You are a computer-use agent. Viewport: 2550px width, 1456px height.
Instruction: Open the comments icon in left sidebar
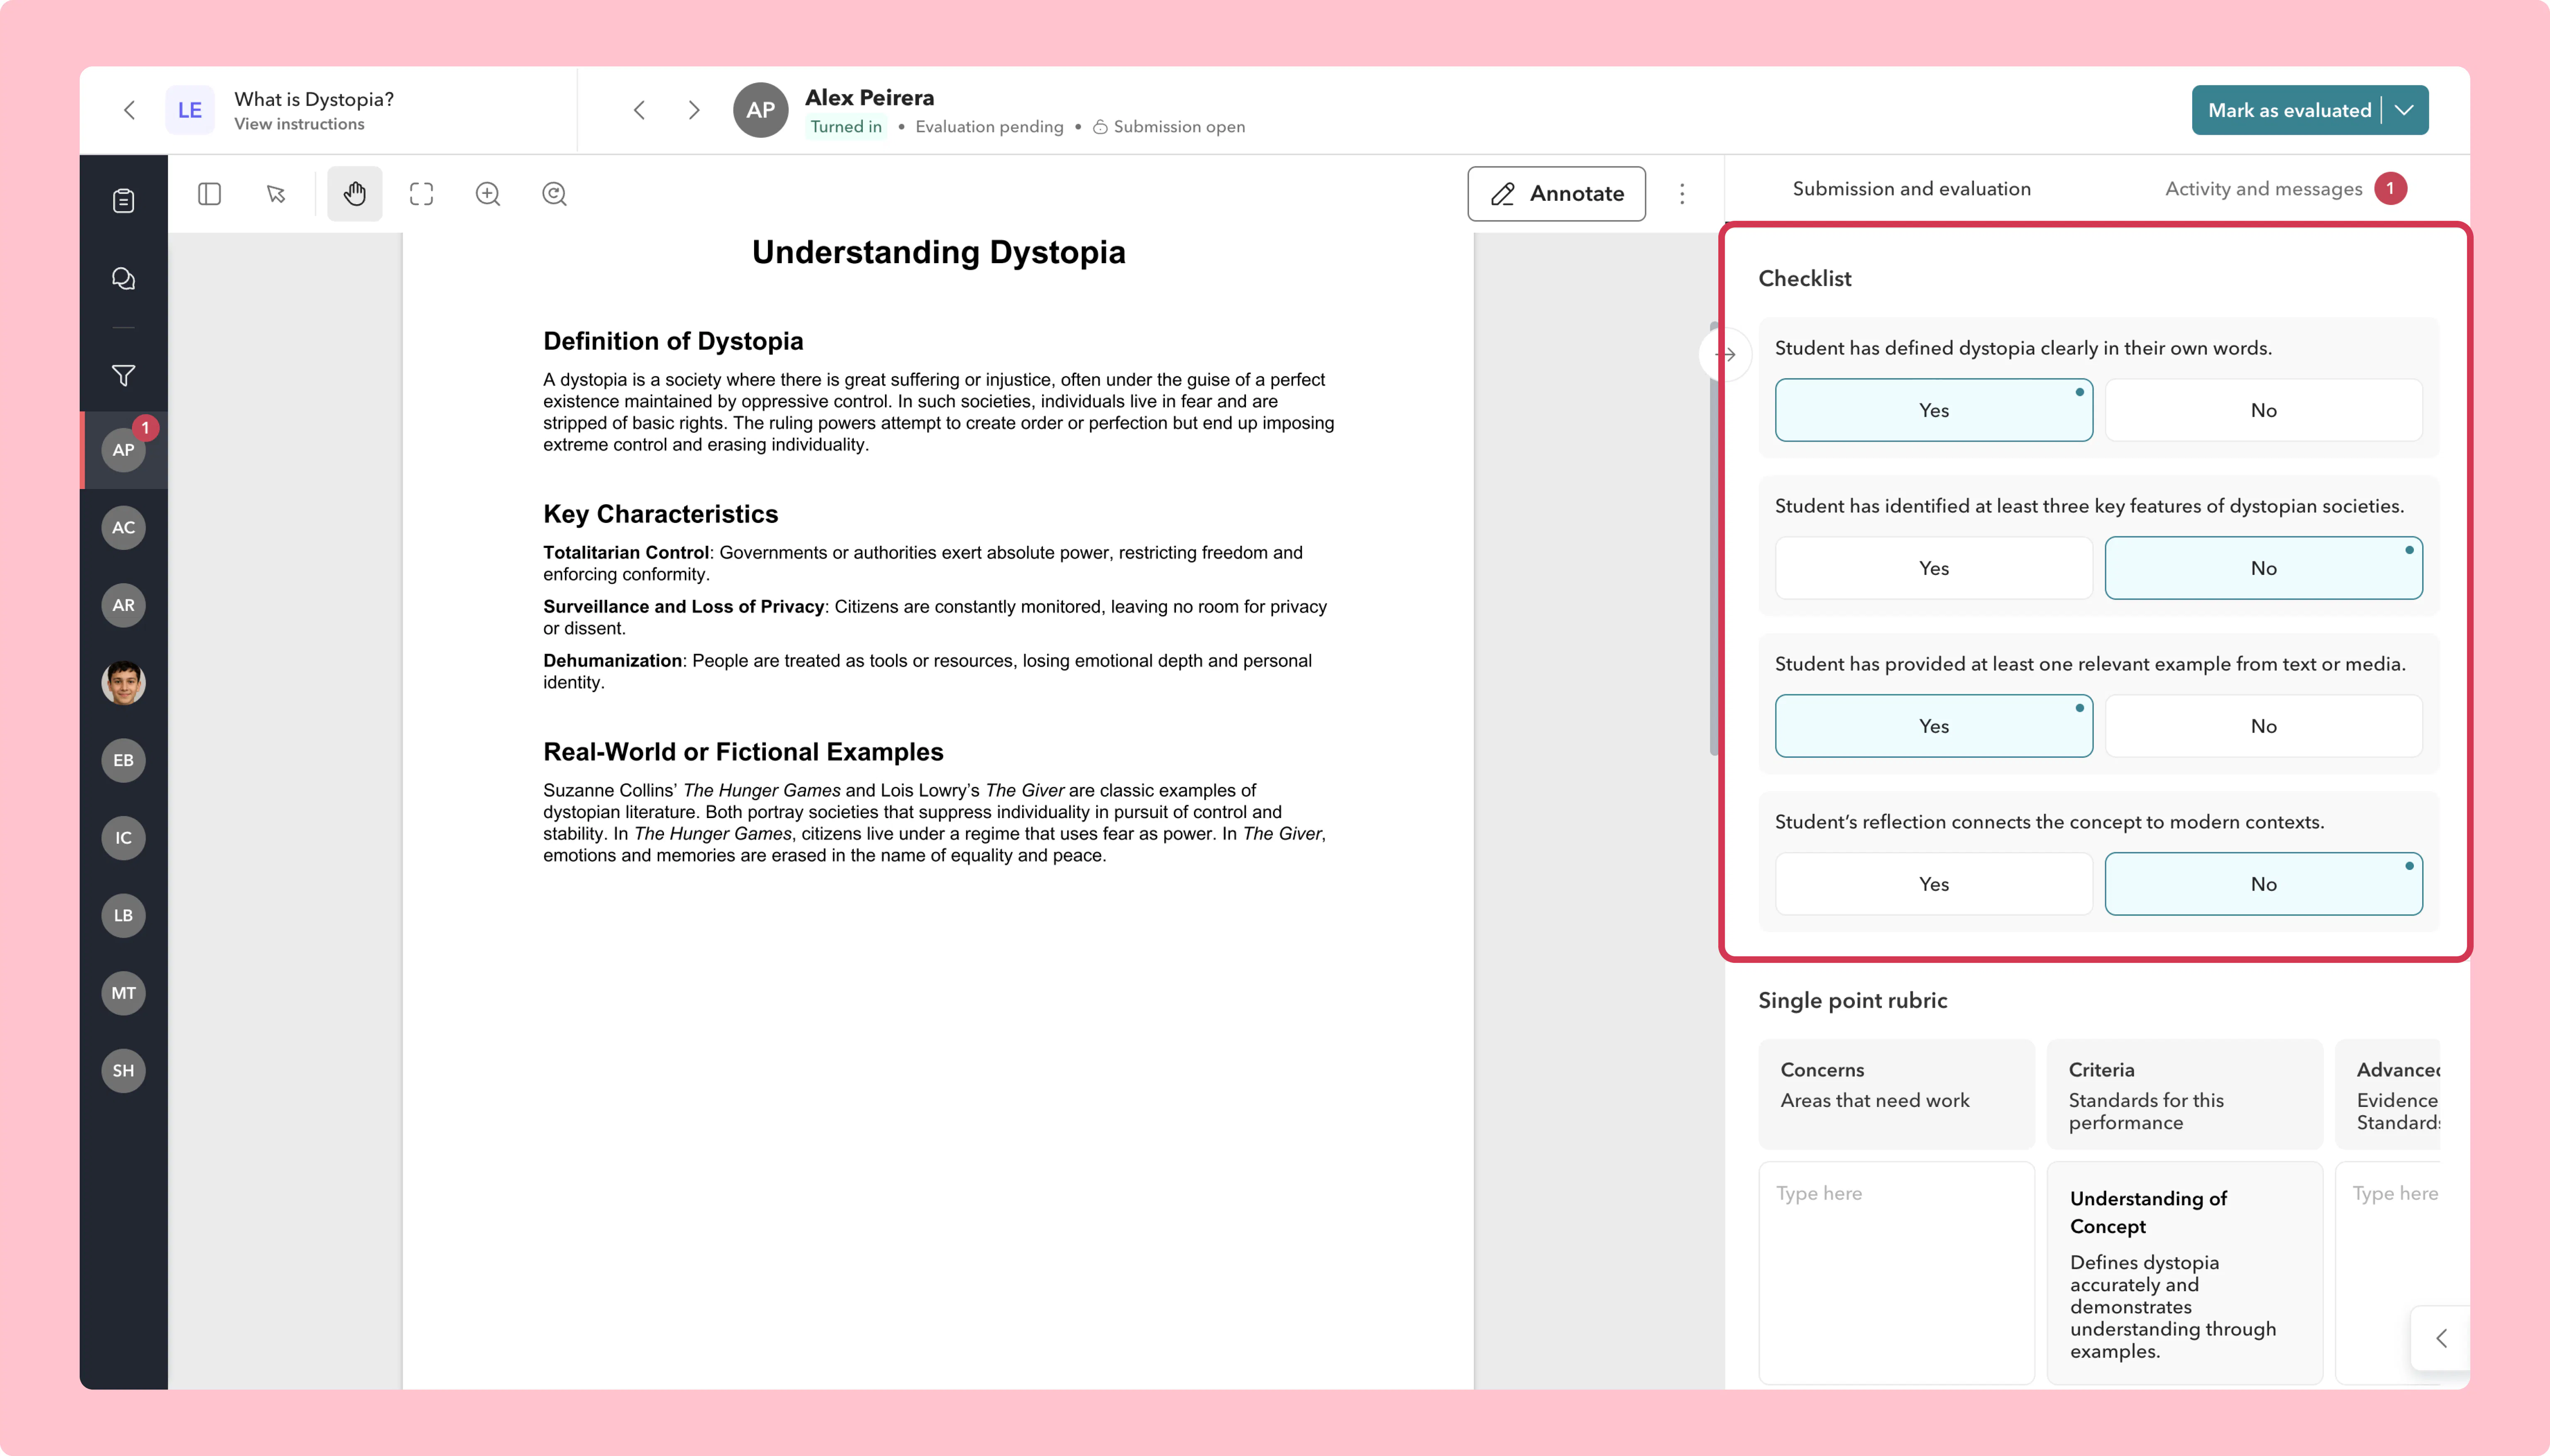[123, 278]
